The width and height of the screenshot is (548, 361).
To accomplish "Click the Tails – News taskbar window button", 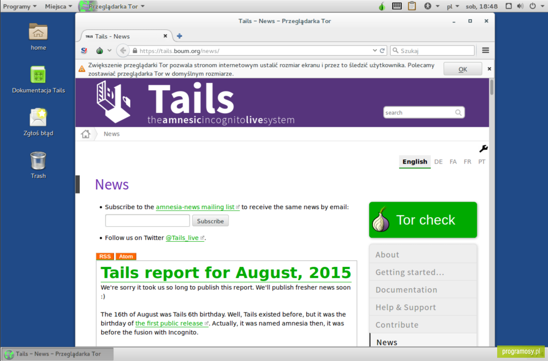I will (x=57, y=354).
